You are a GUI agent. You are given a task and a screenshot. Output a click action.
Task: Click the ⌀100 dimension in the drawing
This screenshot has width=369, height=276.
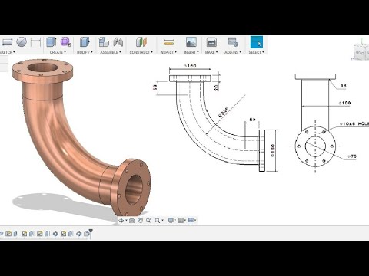pos(344,103)
